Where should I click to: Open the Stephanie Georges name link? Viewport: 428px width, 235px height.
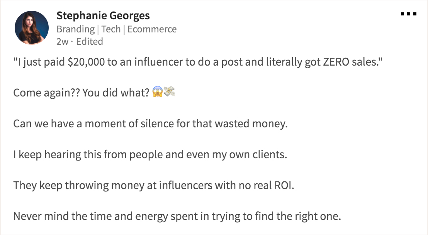point(103,15)
